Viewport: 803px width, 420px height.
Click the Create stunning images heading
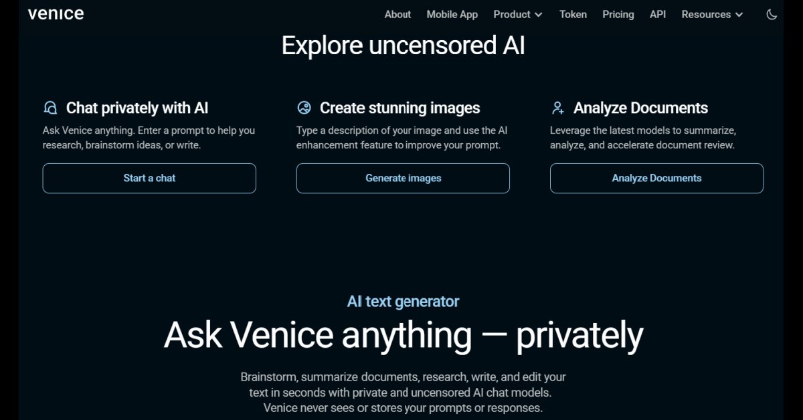399,108
